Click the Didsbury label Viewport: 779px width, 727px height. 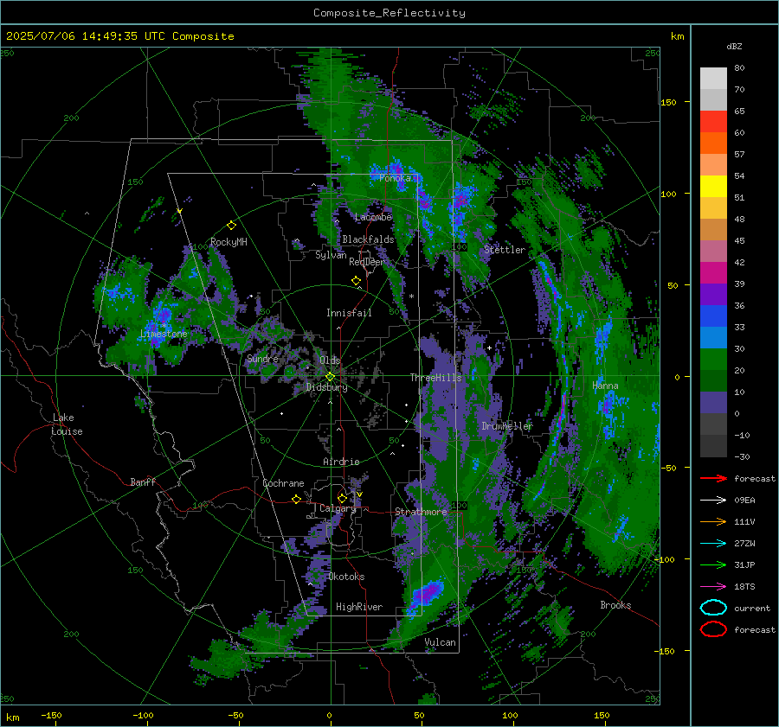pos(326,387)
